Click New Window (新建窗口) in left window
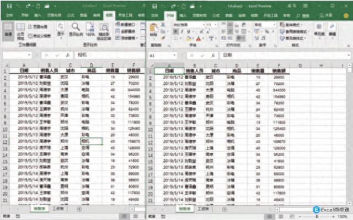The width and height of the screenshot is (353, 220). tap(125, 24)
